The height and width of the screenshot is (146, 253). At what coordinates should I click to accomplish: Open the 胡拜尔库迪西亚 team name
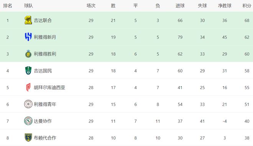(49, 88)
